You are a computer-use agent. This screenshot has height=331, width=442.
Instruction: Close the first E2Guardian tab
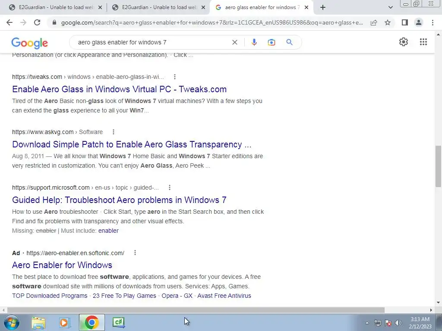pyautogui.click(x=100, y=7)
